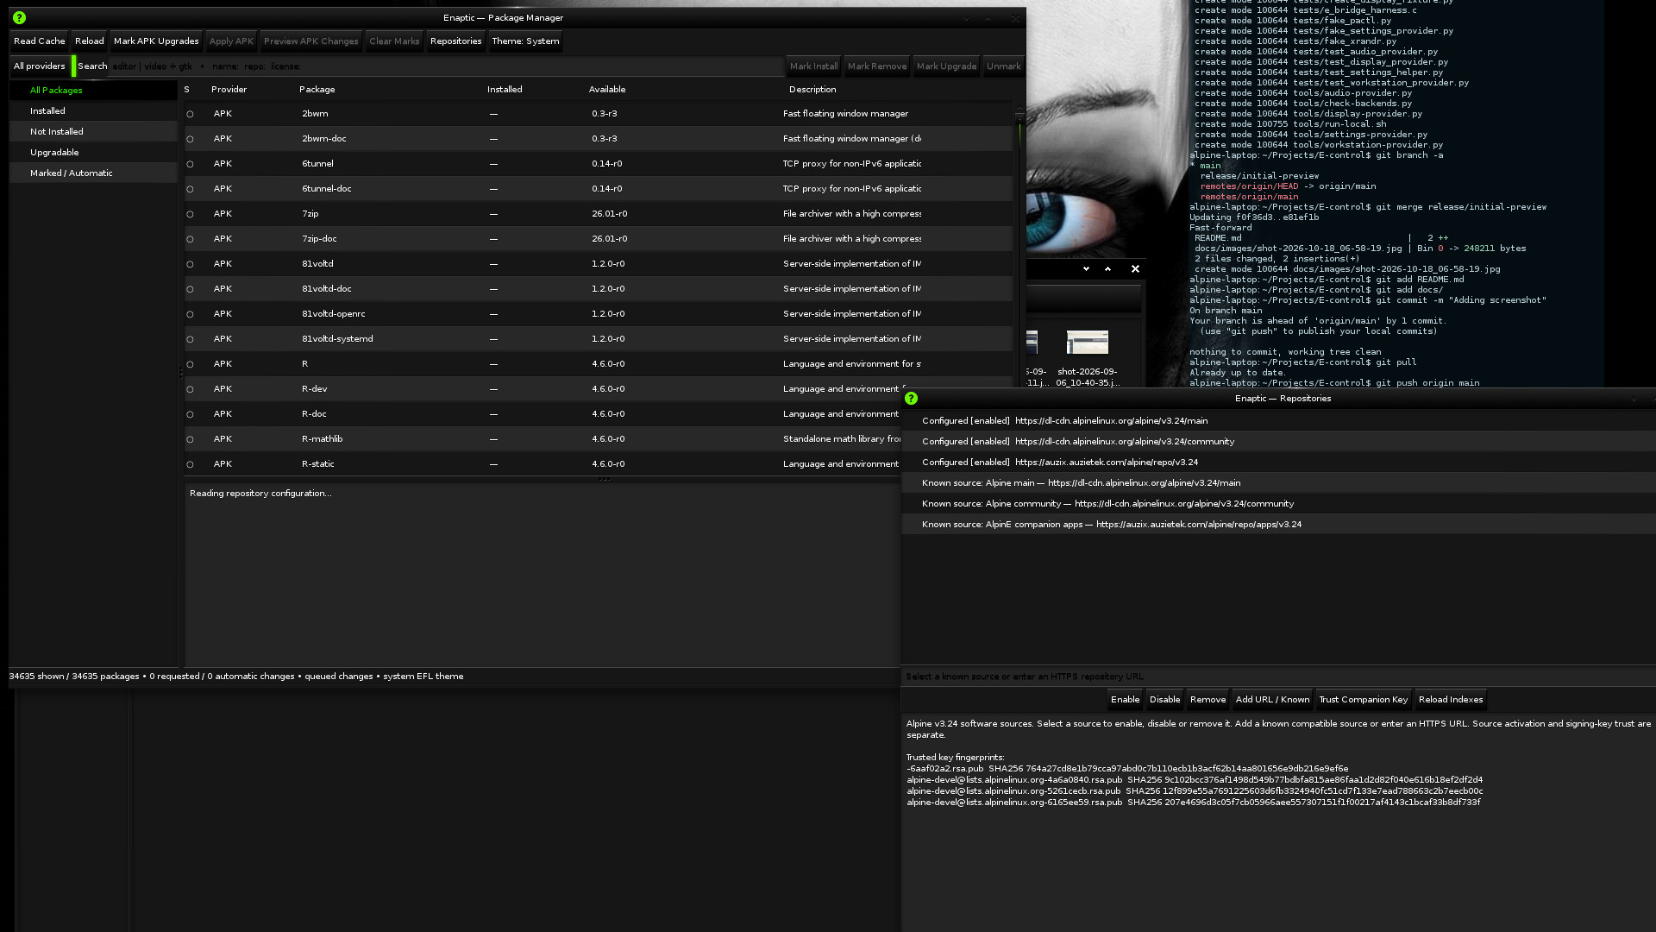This screenshot has height=932, width=1656.
Task: Sort by the Available column header
Action: pos(607,90)
